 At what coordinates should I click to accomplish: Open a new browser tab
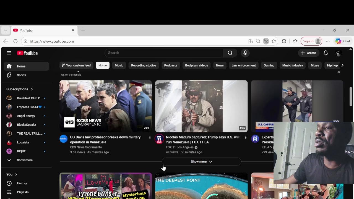click(x=83, y=30)
